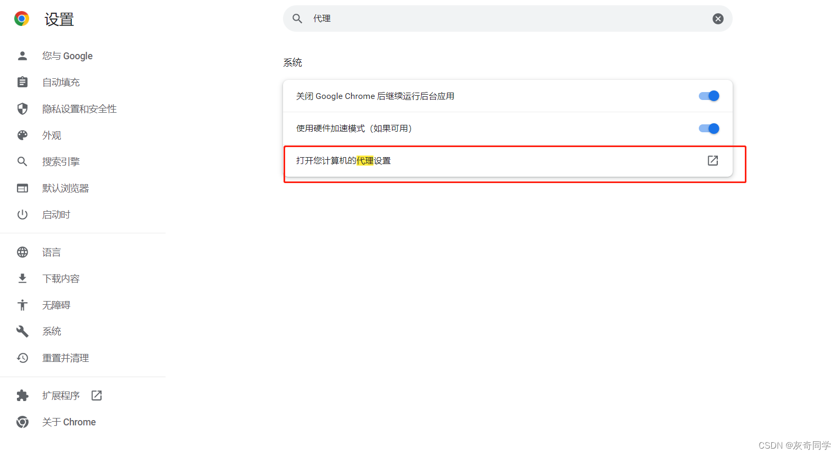Select 系统 in the sidebar
Viewport: 839px width, 455px height.
(52, 331)
